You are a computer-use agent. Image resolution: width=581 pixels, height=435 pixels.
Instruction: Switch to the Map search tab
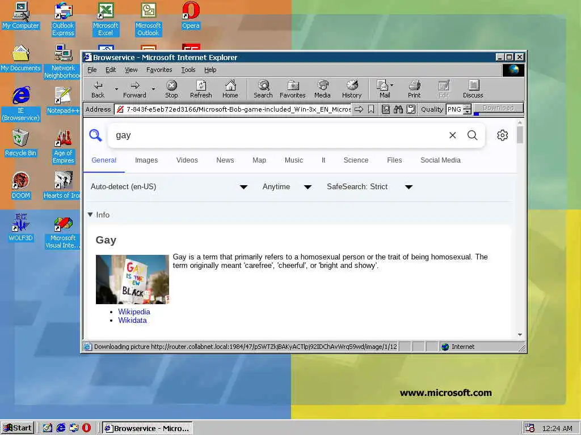[259, 160]
